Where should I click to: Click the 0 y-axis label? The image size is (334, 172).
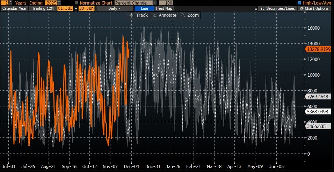pyautogui.click(x=308, y=154)
